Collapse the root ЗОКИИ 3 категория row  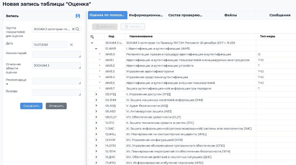(x=92, y=43)
